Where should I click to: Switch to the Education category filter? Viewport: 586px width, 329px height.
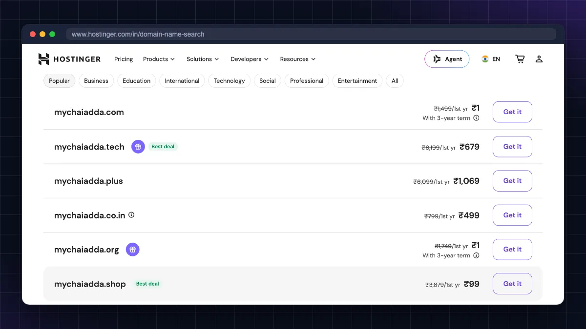click(137, 81)
